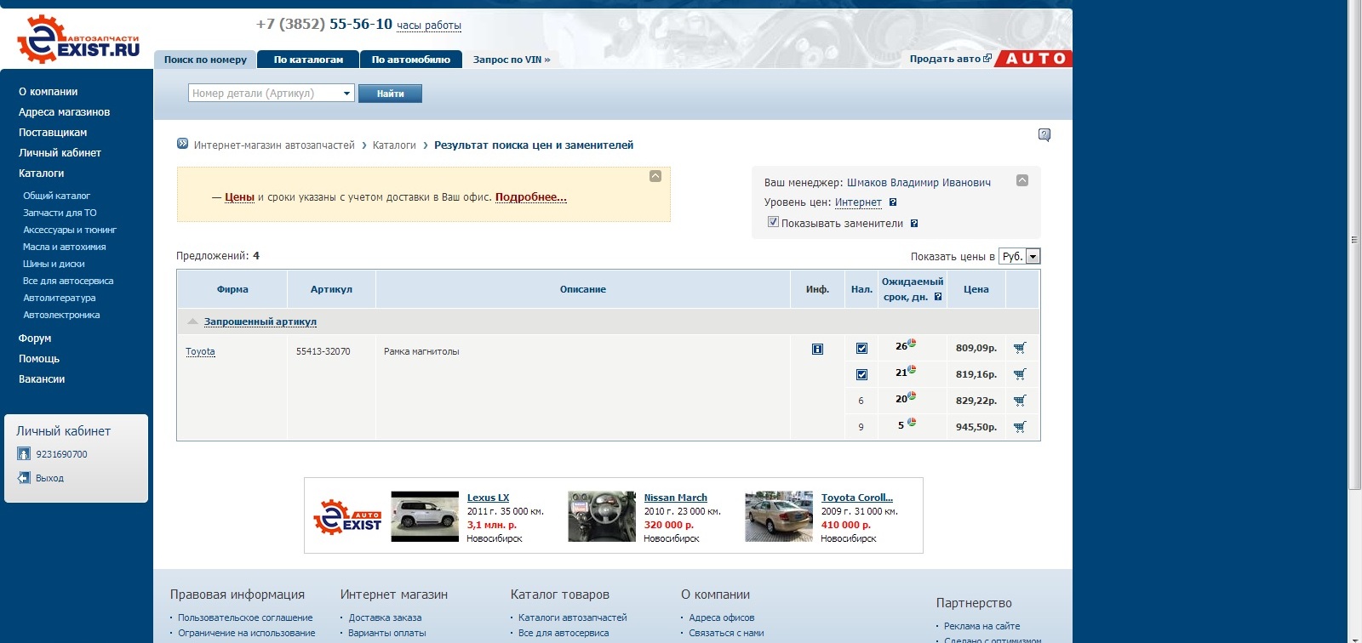Add the 809,09р. offer to cart

pyautogui.click(x=1020, y=348)
